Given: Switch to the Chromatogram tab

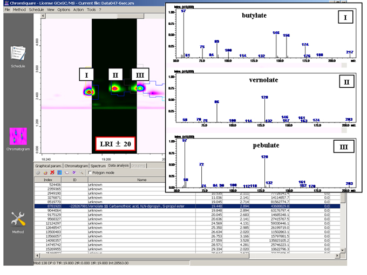Looking at the screenshot, I should (x=76, y=166).
